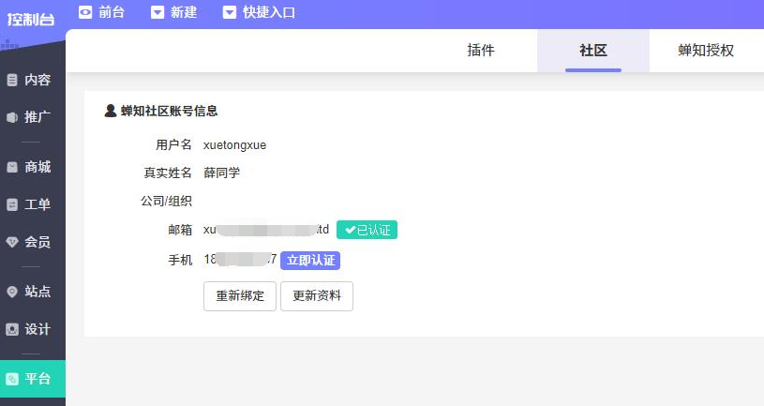Image resolution: width=764 pixels, height=406 pixels.
Task: Select the 商城 sidebar icon
Action: [x=12, y=167]
